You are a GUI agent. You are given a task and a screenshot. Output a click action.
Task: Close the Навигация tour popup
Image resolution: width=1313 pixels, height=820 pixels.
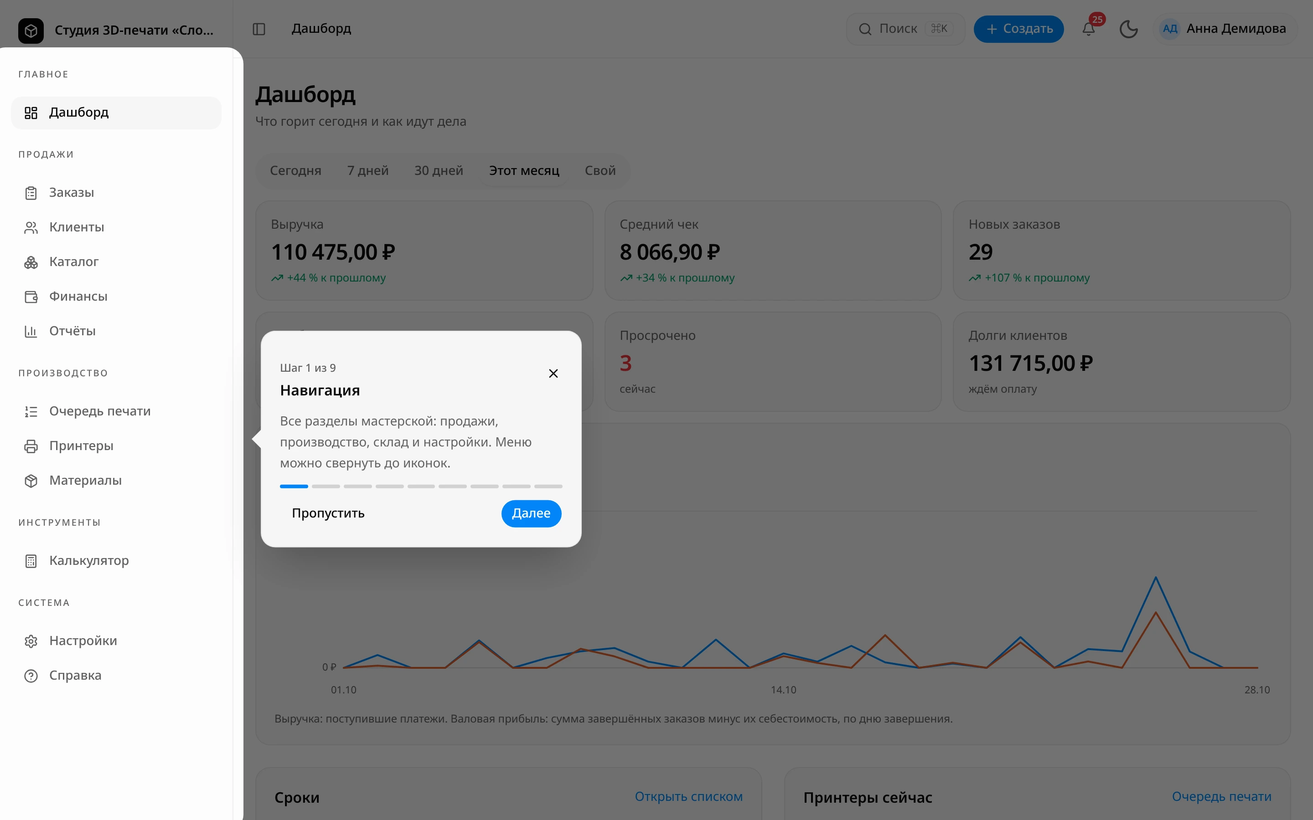553,373
